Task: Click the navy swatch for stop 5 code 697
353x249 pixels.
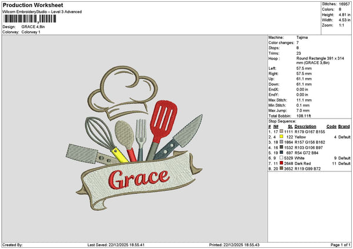Action: (281, 152)
